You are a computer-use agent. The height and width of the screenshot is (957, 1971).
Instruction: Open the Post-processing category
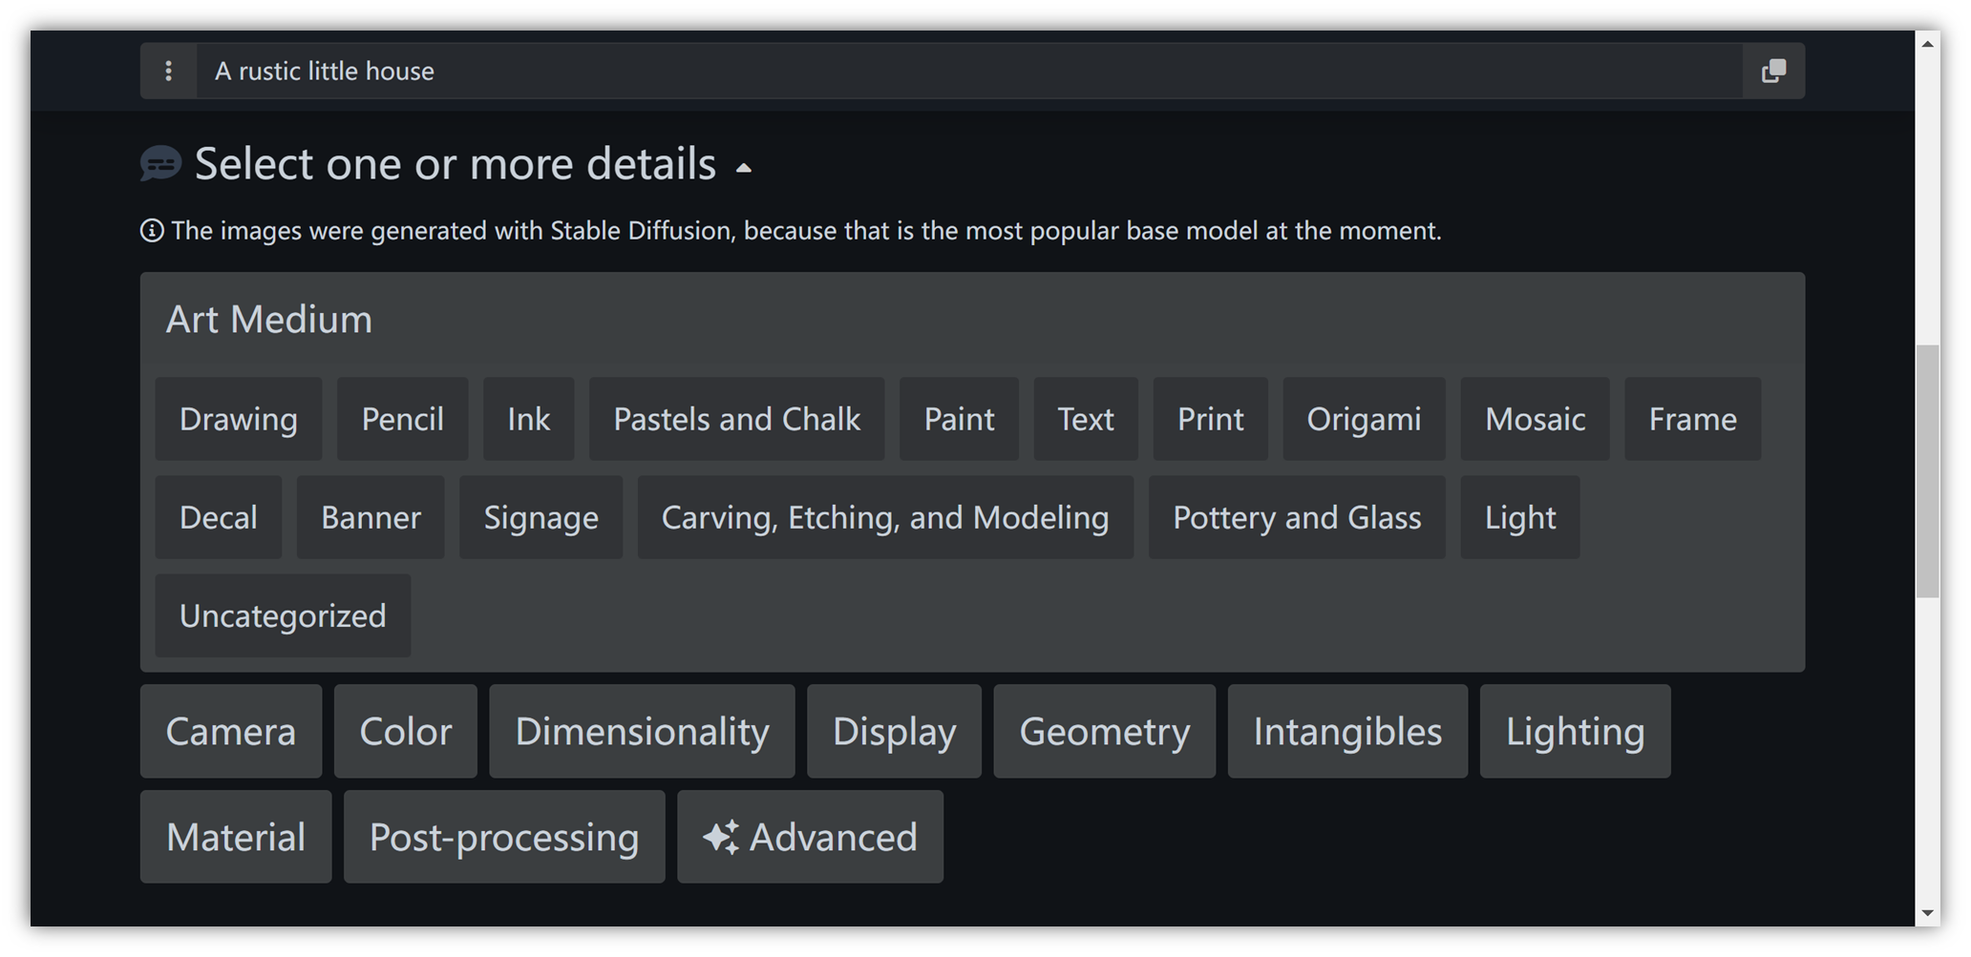point(504,837)
